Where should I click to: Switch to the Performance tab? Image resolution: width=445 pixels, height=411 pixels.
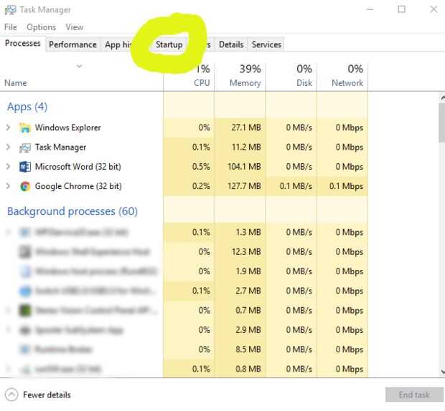pyautogui.click(x=72, y=44)
